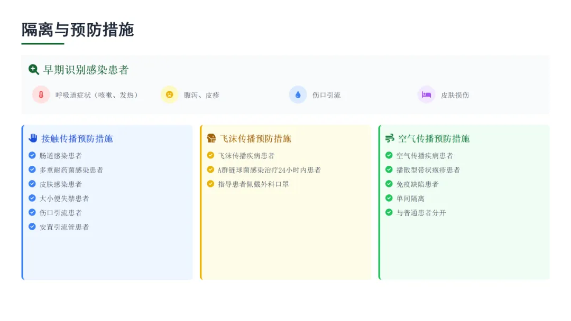Screen dimensions: 571x321
Task: Click the red thermometer icon
Action: point(41,95)
